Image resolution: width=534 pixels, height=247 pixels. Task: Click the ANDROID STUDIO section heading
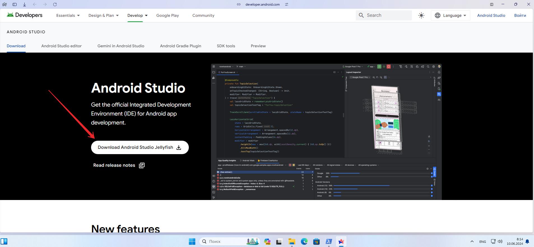[26, 32]
